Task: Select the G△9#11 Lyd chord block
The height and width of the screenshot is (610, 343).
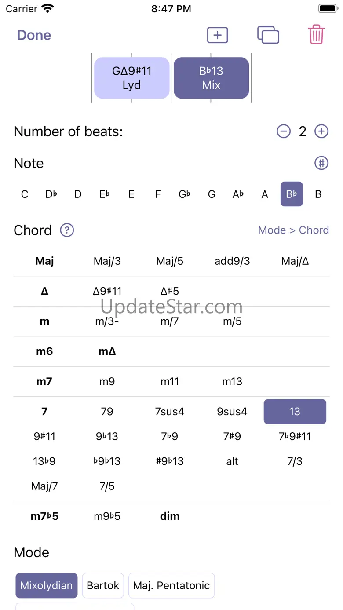Action: (x=131, y=78)
